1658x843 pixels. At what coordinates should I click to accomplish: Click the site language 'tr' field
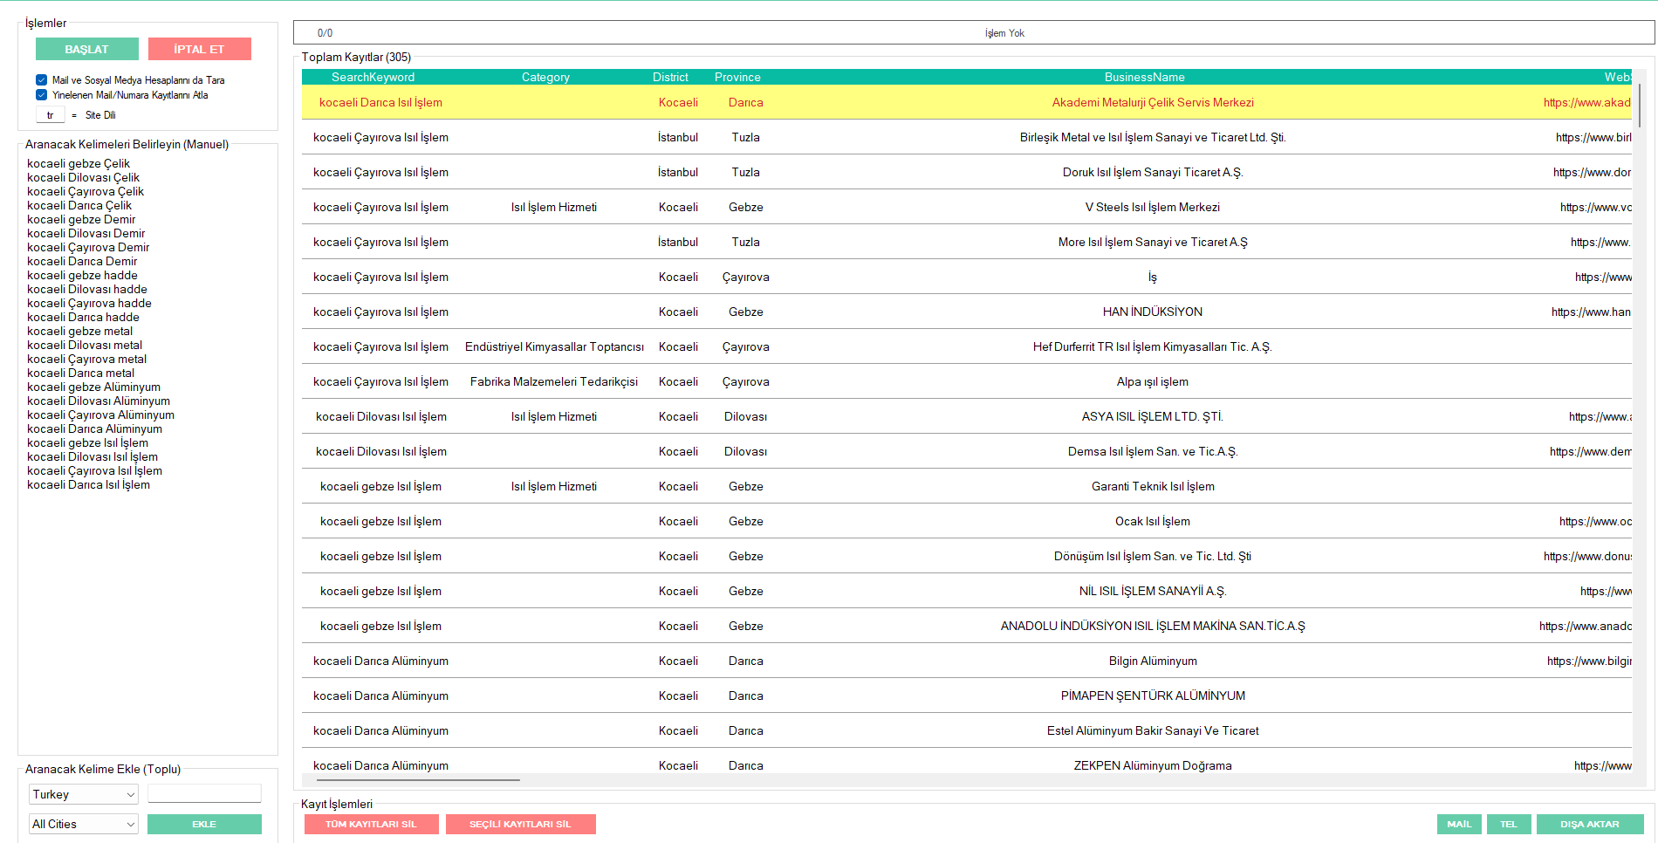pyautogui.click(x=51, y=115)
